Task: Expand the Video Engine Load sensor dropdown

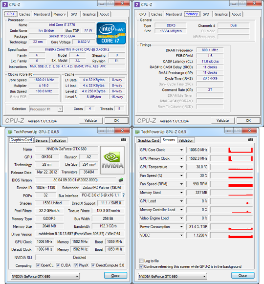Action: click(x=181, y=218)
